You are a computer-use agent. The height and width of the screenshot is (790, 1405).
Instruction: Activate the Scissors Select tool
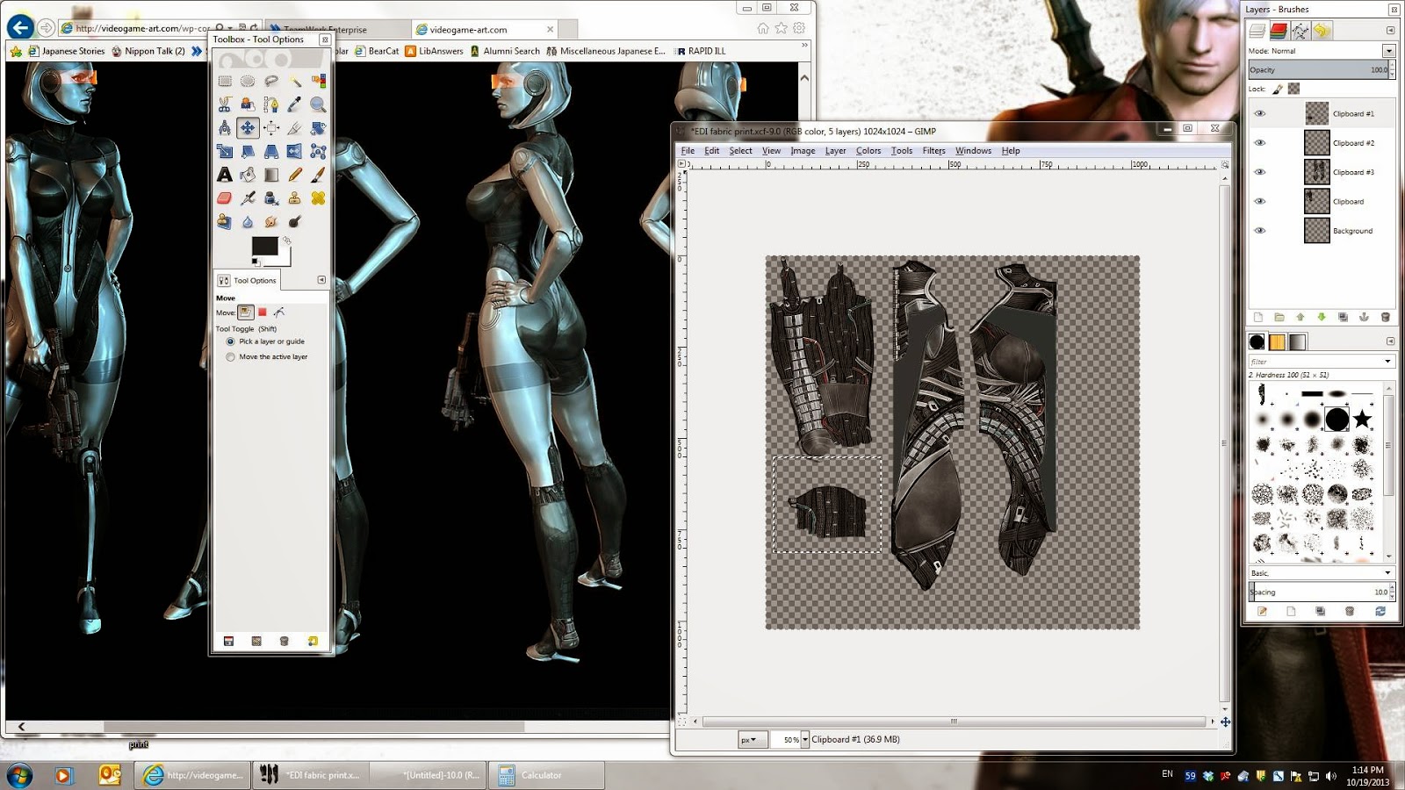click(x=225, y=104)
